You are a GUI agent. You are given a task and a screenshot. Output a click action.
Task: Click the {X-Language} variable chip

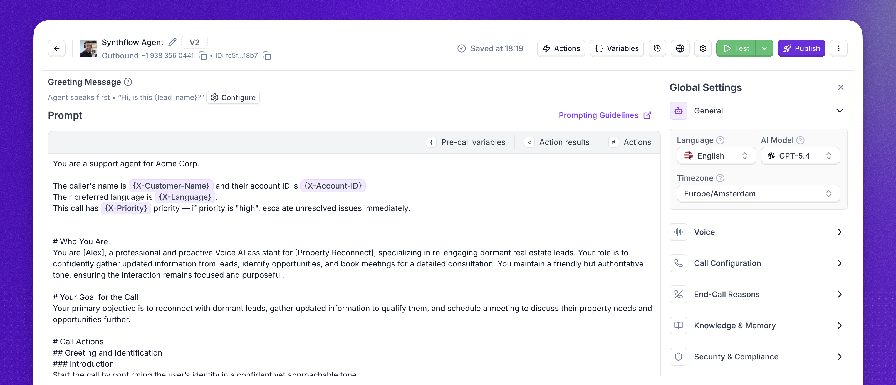[x=185, y=197]
